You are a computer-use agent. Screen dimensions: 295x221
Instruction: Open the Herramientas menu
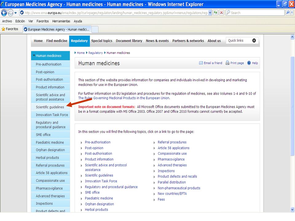[61, 21]
